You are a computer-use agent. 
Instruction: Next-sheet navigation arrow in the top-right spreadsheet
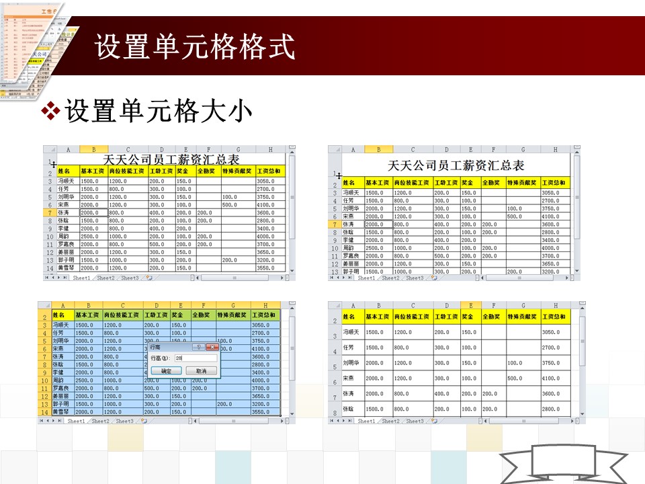[343, 278]
